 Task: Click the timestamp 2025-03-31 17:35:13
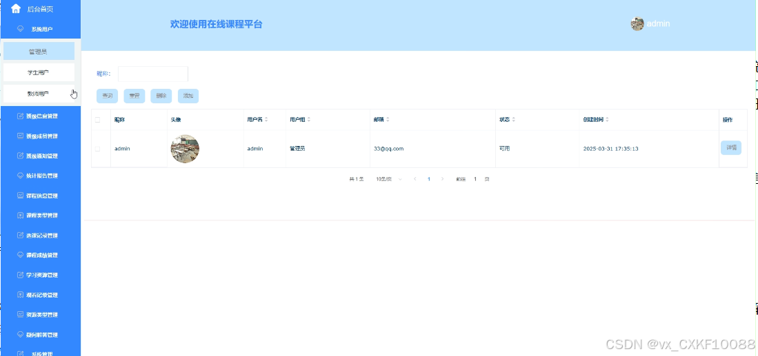pos(610,149)
